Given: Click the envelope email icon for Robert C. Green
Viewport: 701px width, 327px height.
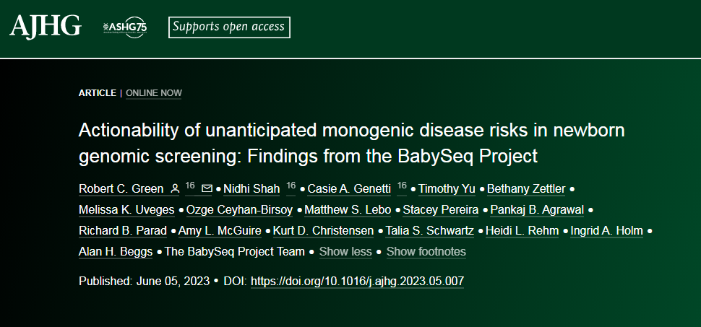Looking at the screenshot, I should tap(207, 189).
